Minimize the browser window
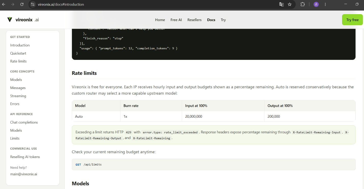The height and width of the screenshot is (189, 364). coord(345,4)
